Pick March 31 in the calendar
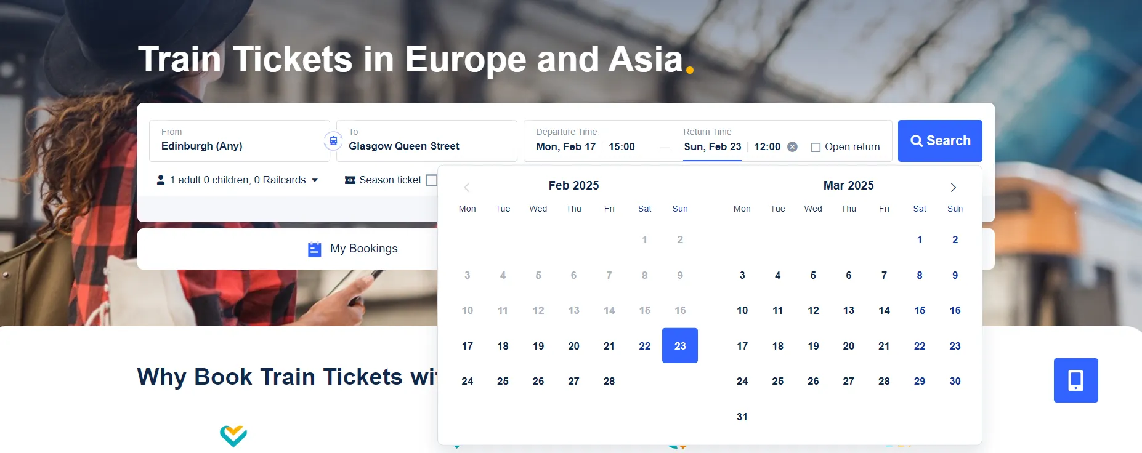 pyautogui.click(x=742, y=417)
